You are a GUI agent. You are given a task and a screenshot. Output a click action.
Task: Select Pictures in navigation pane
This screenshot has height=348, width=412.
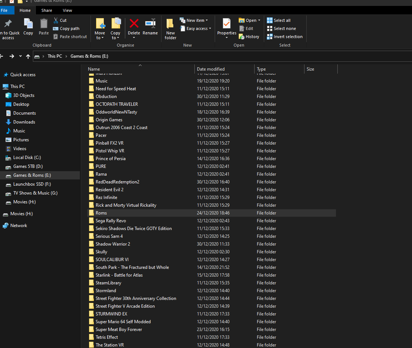21,140
